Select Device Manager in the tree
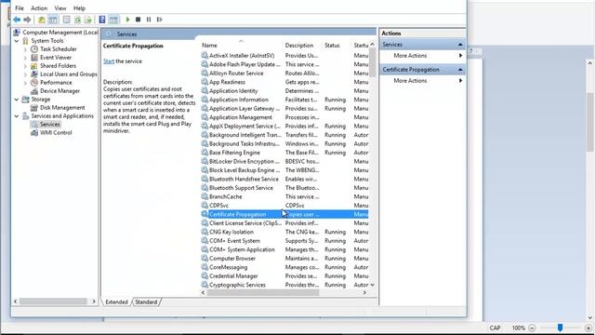595x335 pixels. click(x=59, y=91)
